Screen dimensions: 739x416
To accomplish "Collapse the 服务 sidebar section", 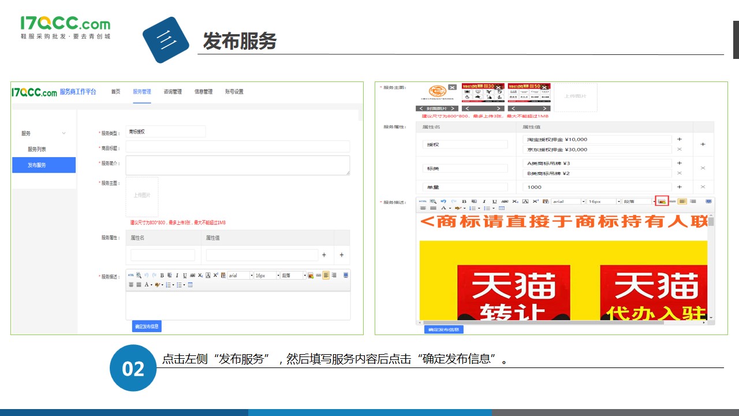I will [64, 133].
